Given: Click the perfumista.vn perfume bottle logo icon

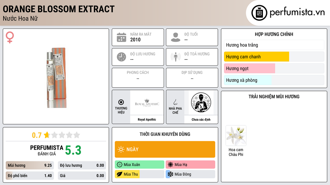Looking at the screenshot, I should coord(259,13).
